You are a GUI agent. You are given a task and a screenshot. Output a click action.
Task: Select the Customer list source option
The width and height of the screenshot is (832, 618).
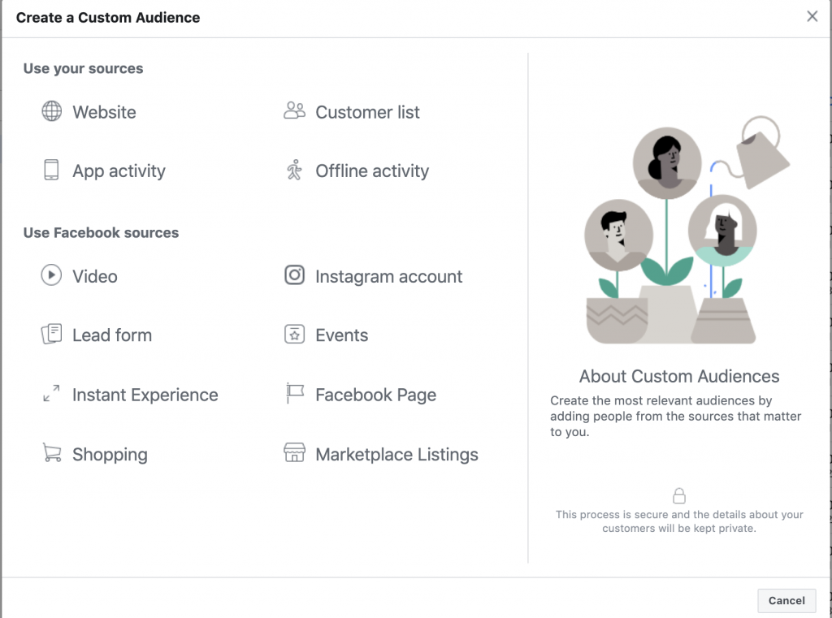click(x=351, y=112)
